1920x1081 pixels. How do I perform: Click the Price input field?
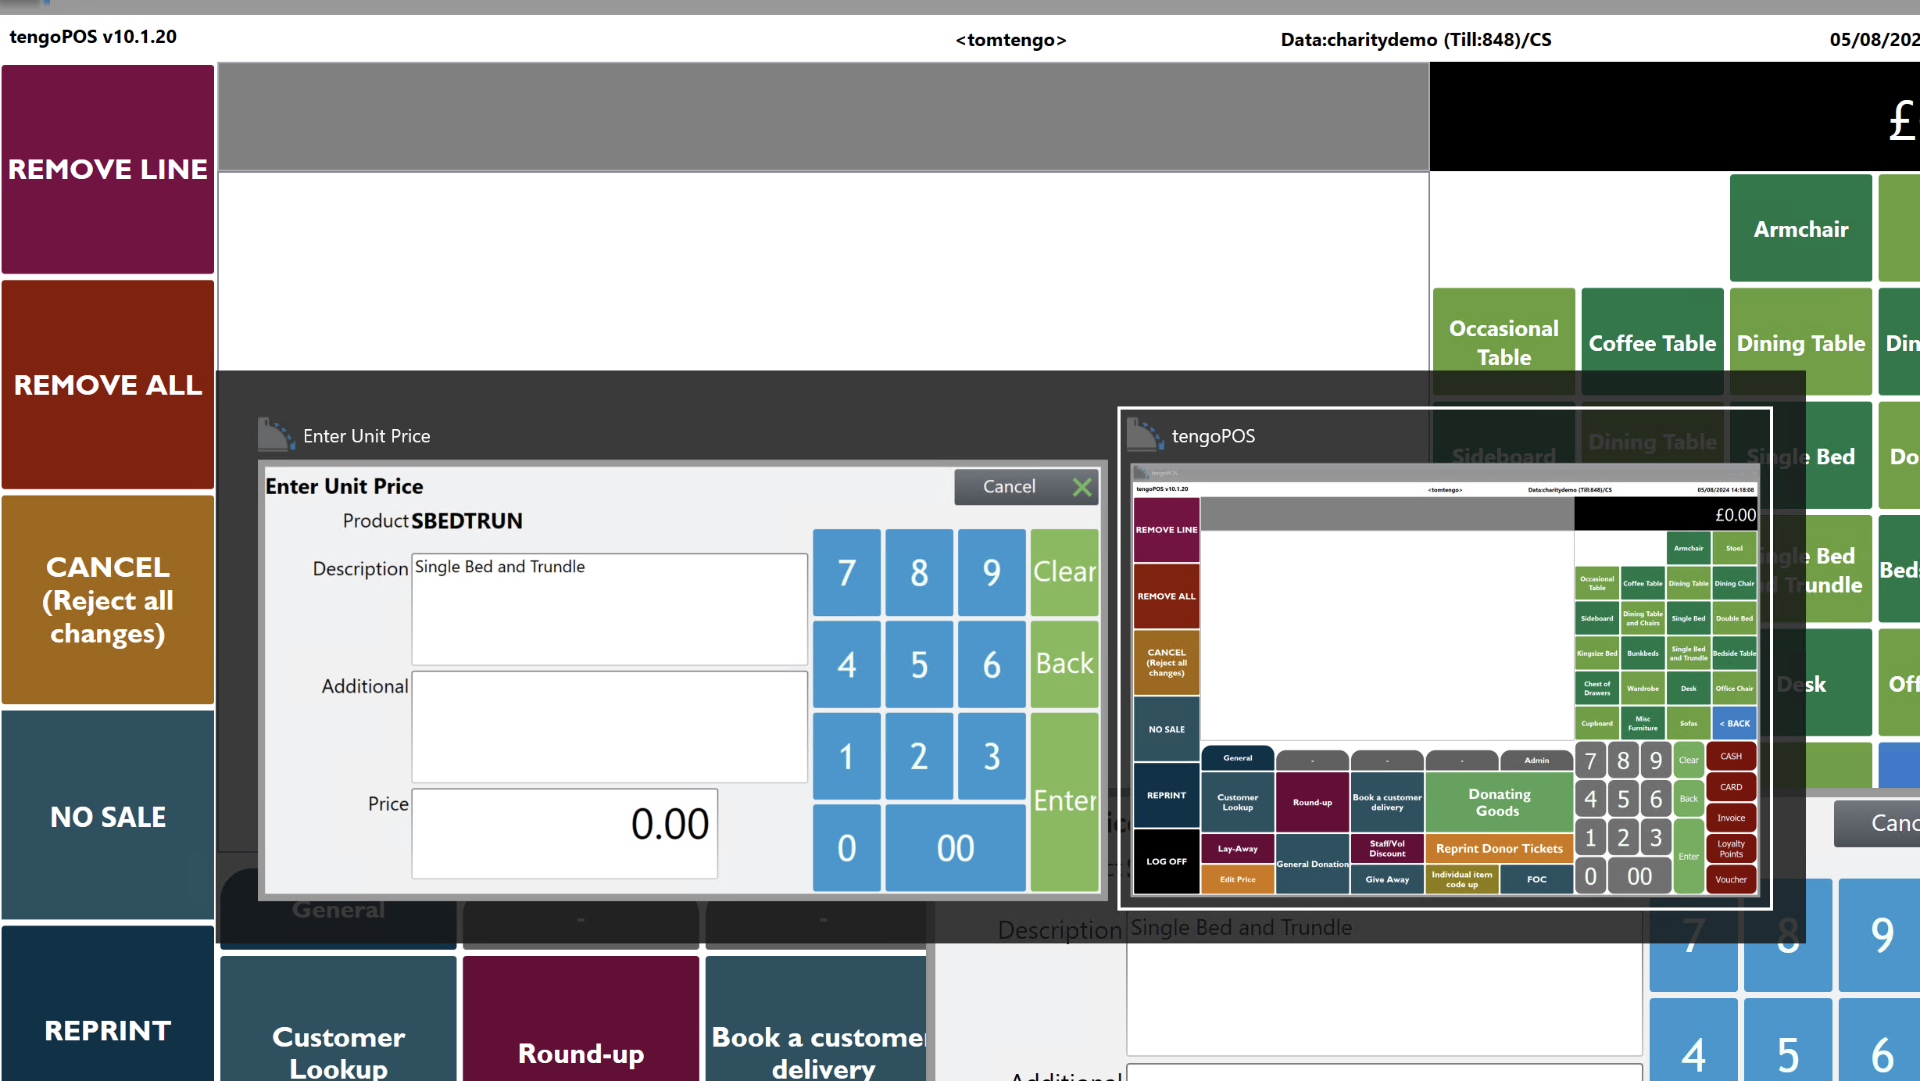click(564, 833)
